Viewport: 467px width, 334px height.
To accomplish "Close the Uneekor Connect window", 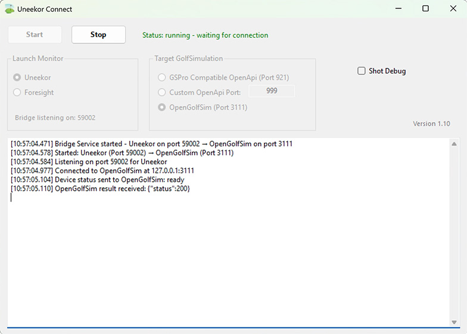I will tap(453, 9).
